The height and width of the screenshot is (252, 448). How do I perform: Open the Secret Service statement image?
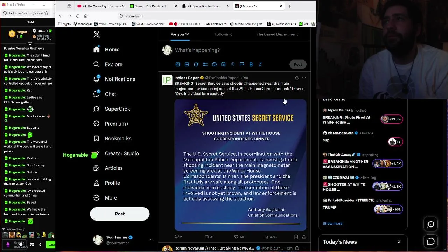click(x=240, y=165)
